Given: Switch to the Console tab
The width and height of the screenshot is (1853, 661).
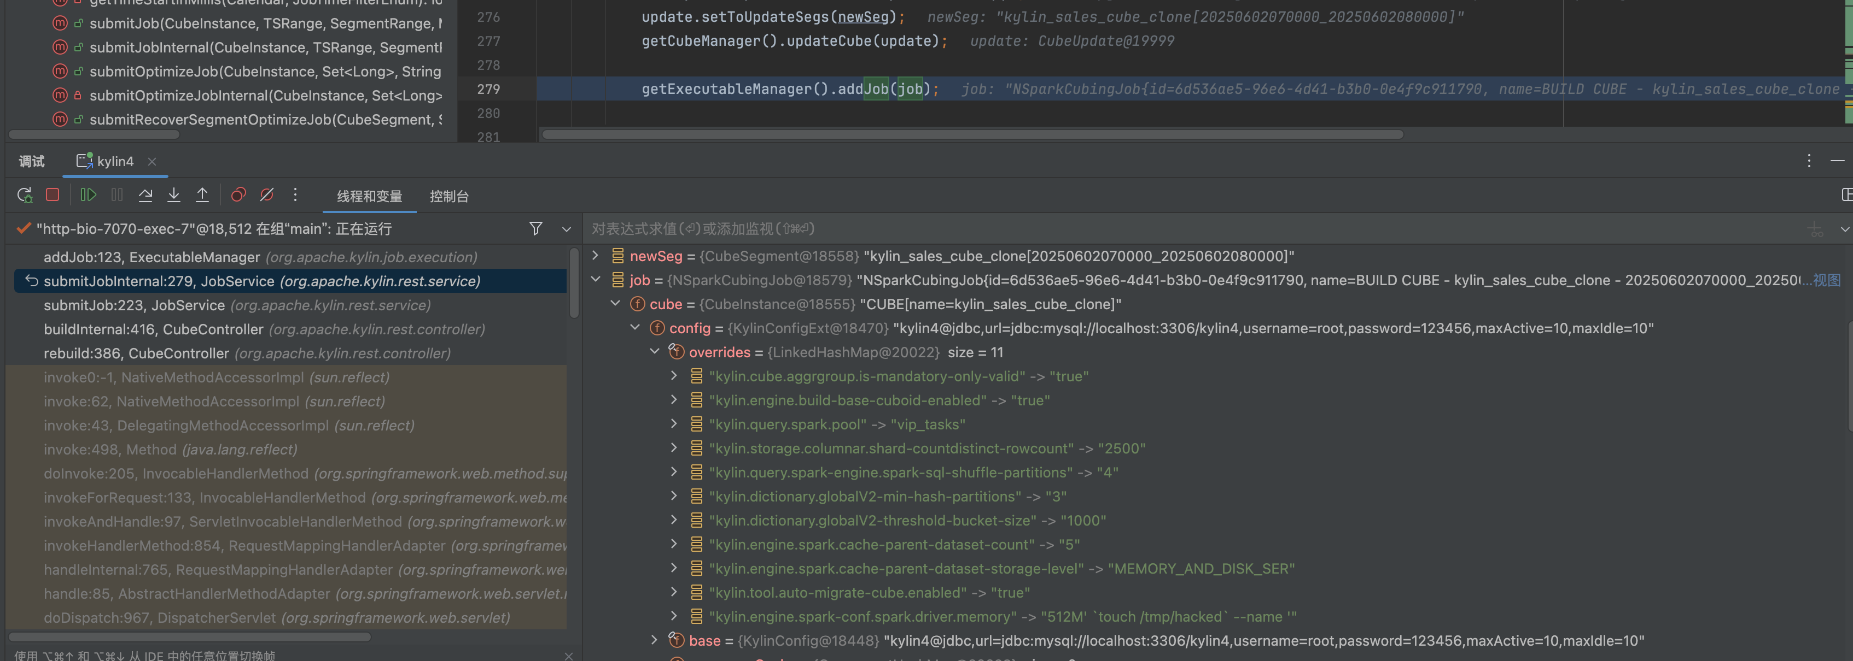Looking at the screenshot, I should [449, 196].
